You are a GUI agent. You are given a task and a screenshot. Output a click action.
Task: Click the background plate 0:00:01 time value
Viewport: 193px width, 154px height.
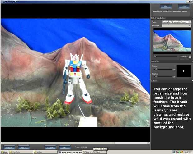[184, 57]
